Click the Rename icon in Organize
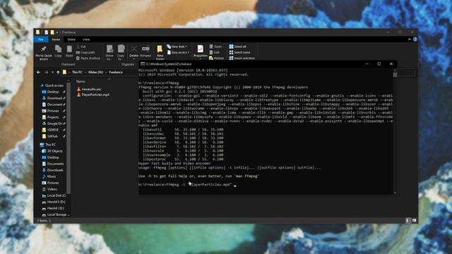 145,49
